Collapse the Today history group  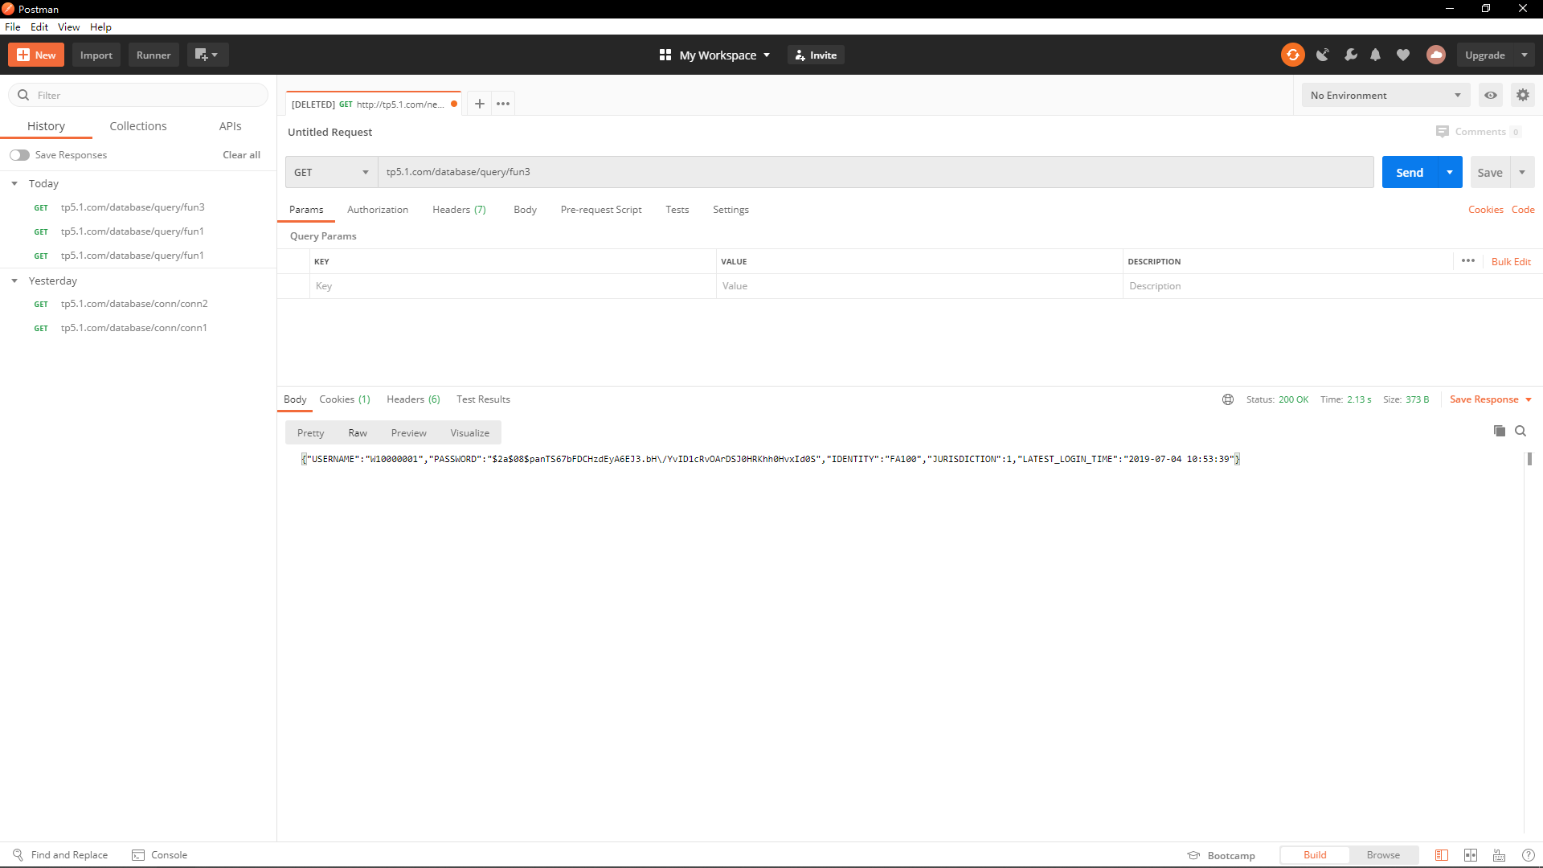pyautogui.click(x=14, y=183)
